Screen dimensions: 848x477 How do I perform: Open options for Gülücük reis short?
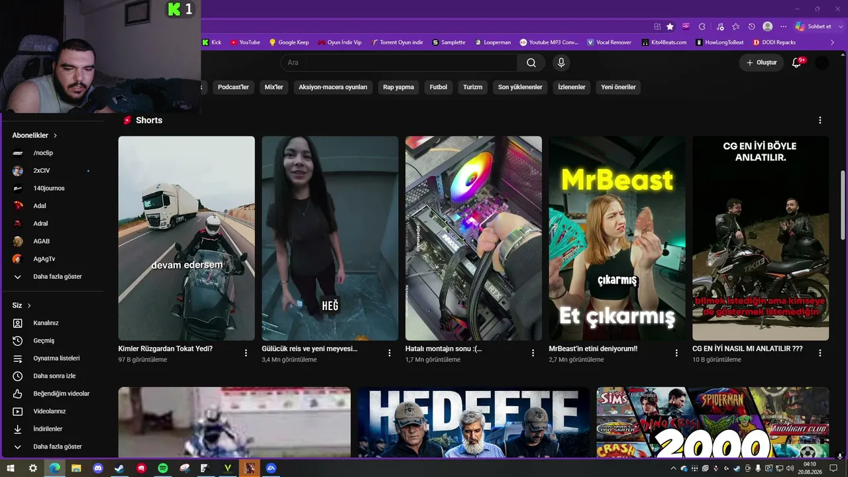[x=390, y=353]
